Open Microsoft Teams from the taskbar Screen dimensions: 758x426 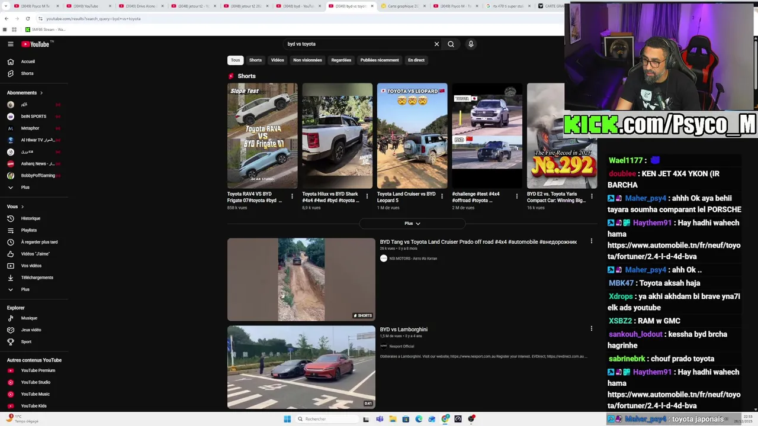(380, 419)
